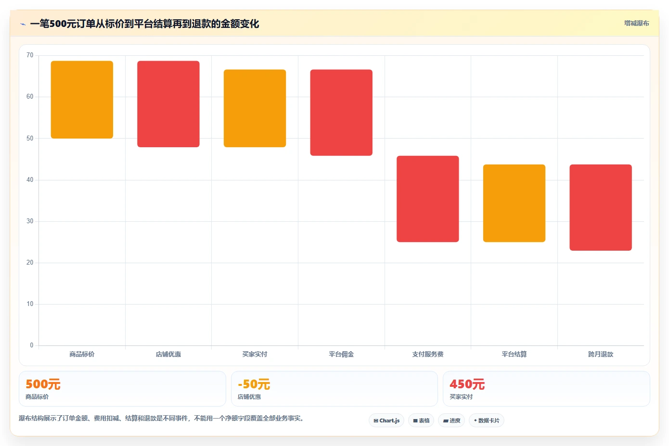This screenshot has width=669, height=446.
Task: Click the y-axis value 70
Action: 30,55
